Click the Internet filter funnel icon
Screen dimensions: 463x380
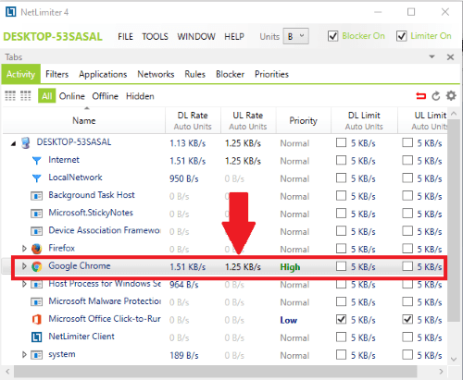[37, 161]
